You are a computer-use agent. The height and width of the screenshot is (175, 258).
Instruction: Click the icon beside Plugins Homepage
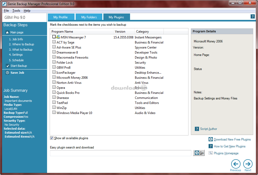(211, 153)
